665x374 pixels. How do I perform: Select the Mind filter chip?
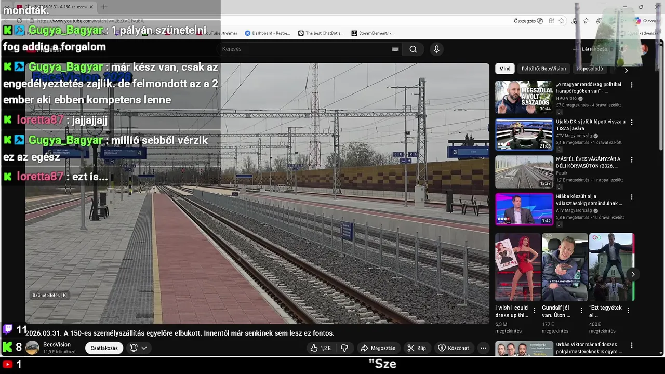[x=505, y=69]
